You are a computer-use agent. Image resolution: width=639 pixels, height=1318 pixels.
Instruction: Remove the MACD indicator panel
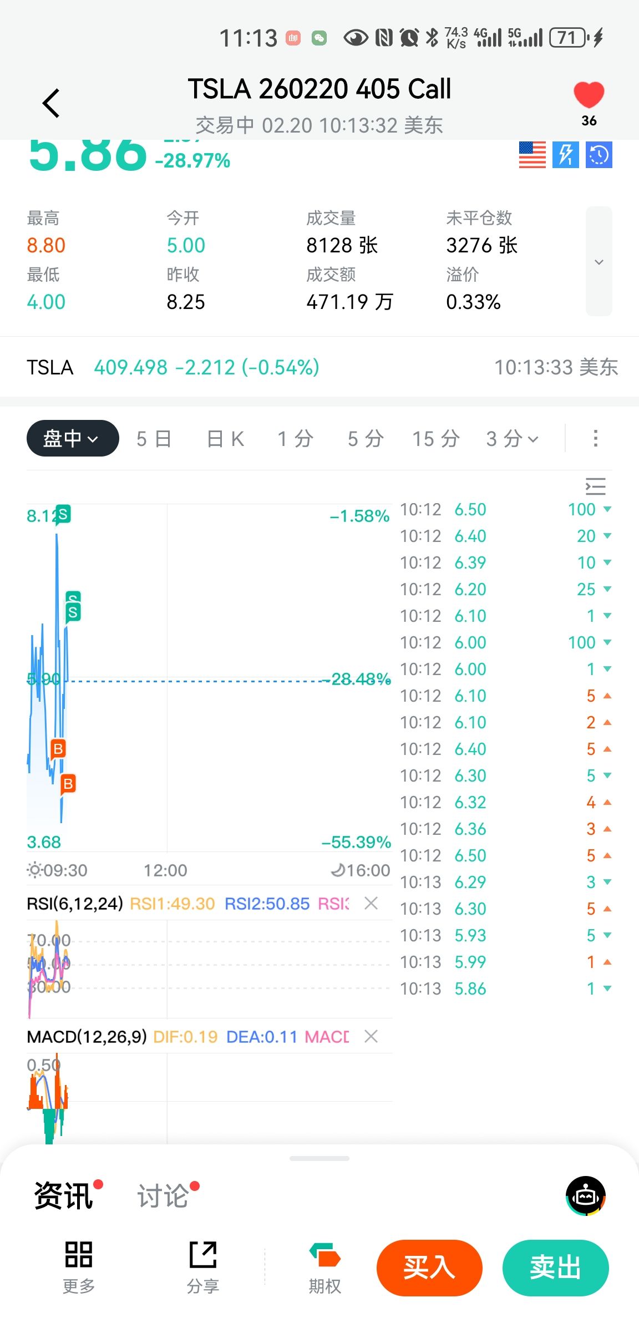371,1036
